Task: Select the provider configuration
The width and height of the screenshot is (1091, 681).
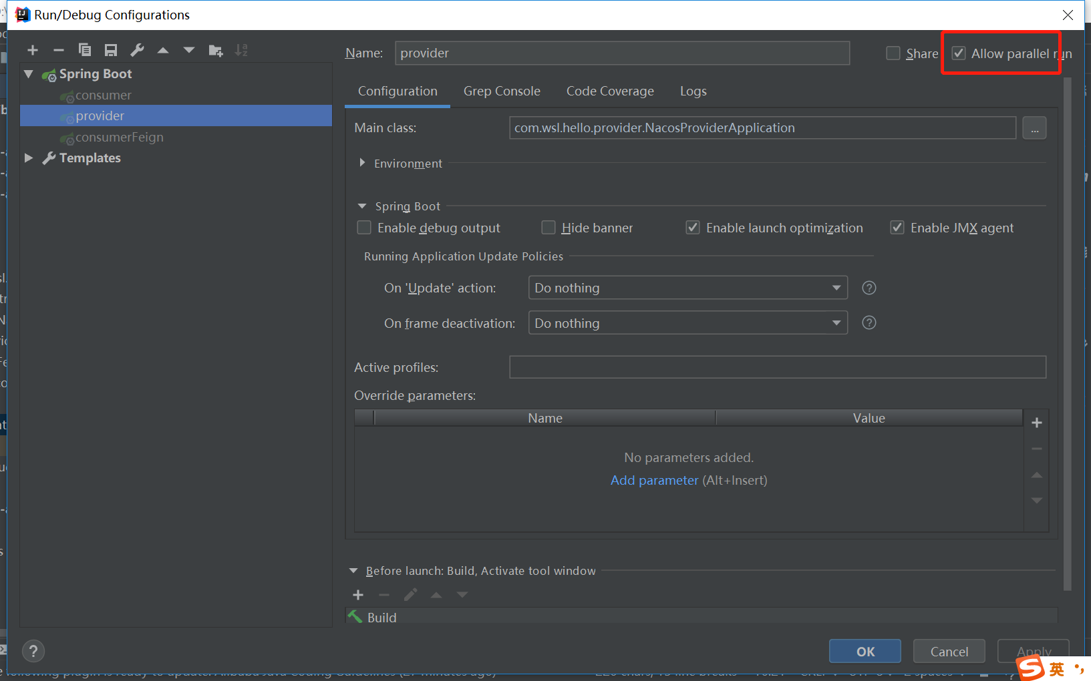Action: point(176,116)
